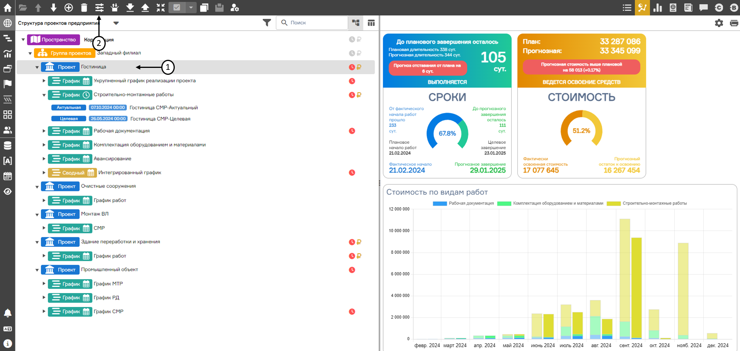Open dashboard settings with the gear icon
Image resolution: width=740 pixels, height=351 pixels.
pyautogui.click(x=719, y=23)
